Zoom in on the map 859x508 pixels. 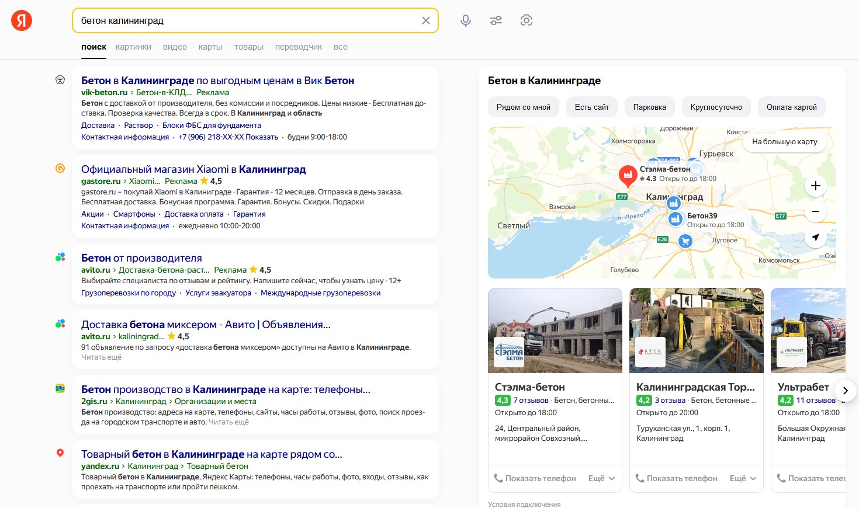point(816,186)
